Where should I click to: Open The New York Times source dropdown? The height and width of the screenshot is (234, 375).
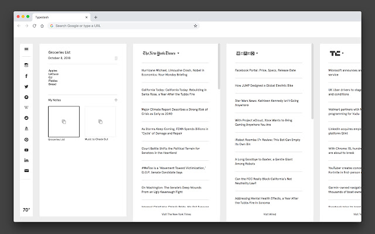[x=161, y=53]
